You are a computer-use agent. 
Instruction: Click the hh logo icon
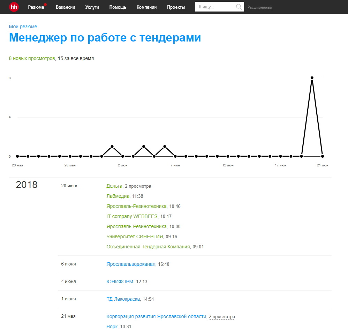(x=14, y=7)
